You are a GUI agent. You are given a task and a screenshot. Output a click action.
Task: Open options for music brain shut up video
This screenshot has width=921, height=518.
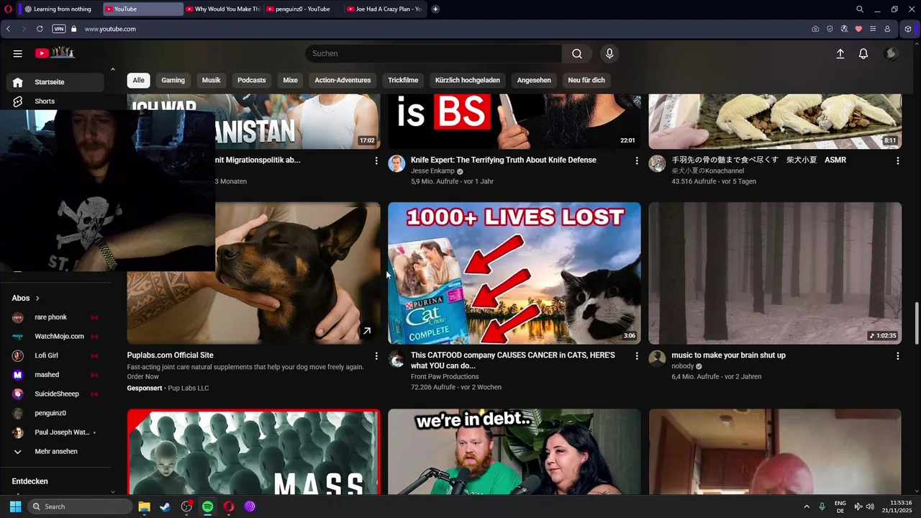[897, 355]
